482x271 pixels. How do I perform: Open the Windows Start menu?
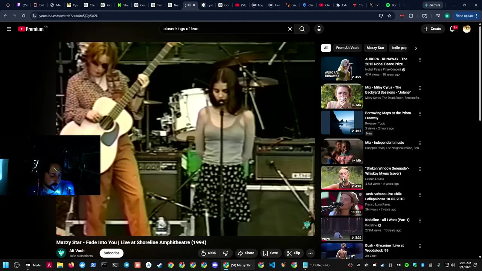[6, 265]
